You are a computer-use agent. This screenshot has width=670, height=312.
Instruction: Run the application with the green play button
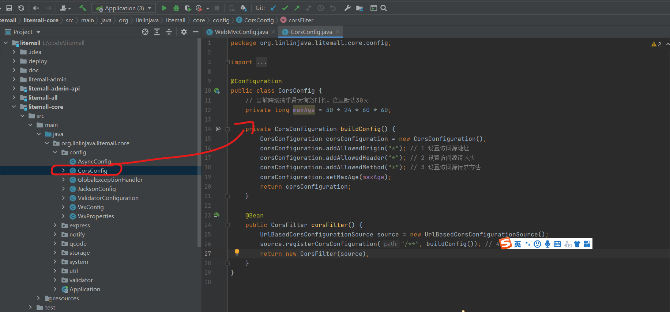164,8
